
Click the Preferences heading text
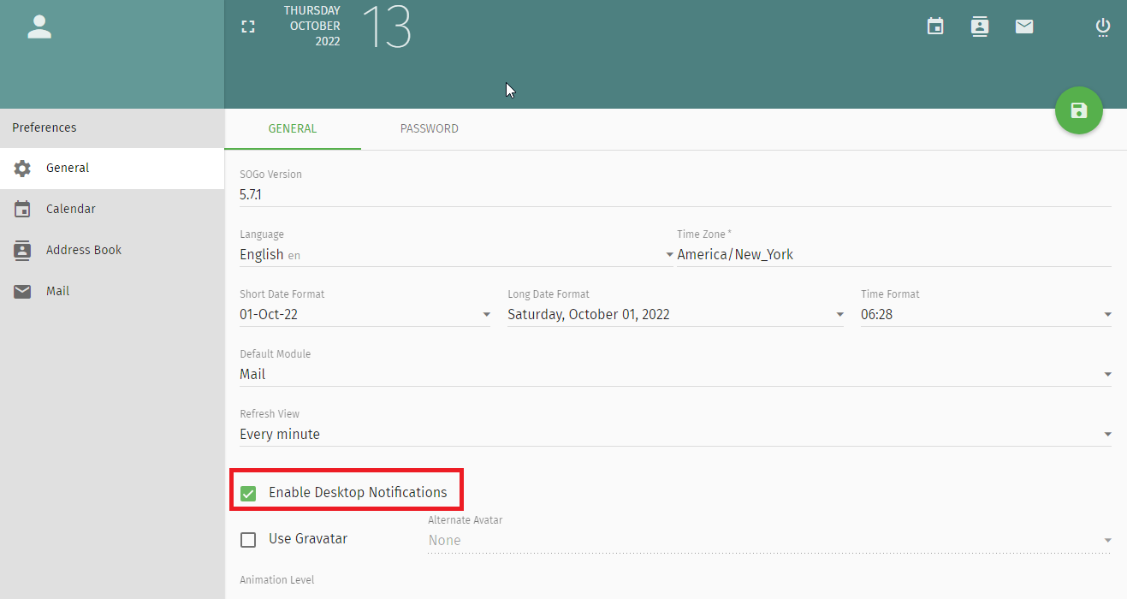(44, 128)
